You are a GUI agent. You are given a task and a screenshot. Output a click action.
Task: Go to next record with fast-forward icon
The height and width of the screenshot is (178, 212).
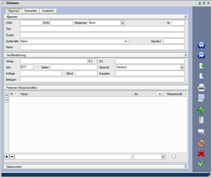pos(201,56)
